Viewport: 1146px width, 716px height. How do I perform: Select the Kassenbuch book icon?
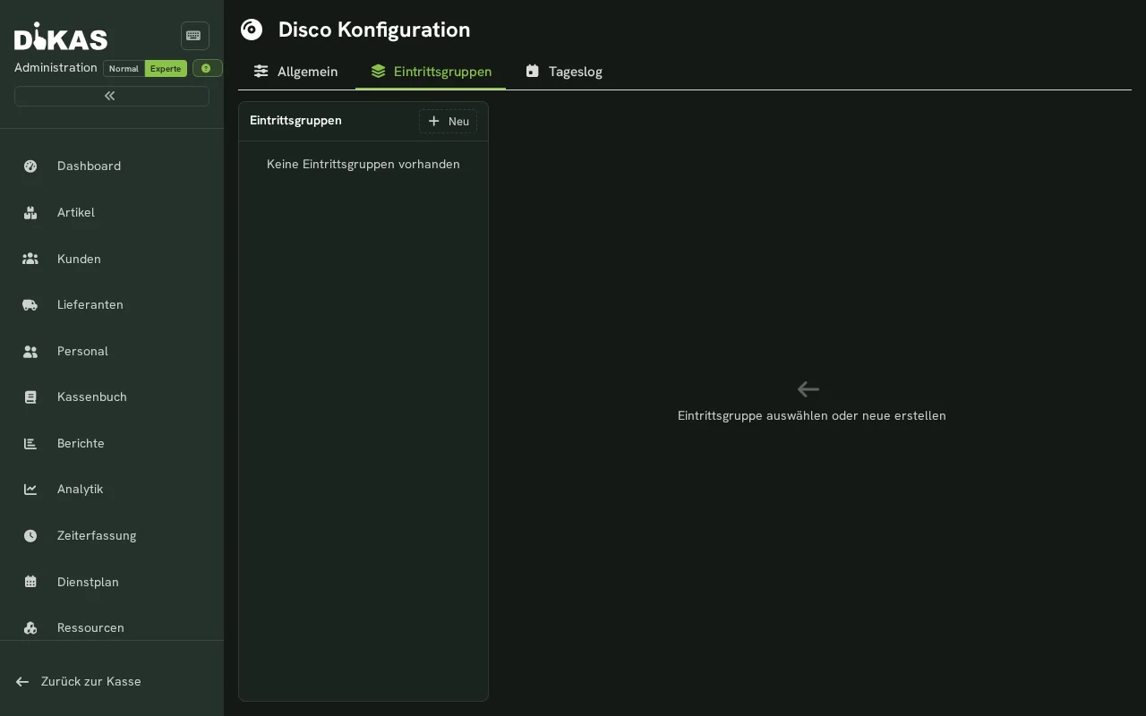click(x=30, y=396)
